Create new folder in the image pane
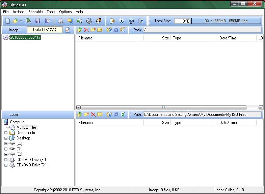The height and width of the screenshot is (194, 265). [93, 30]
